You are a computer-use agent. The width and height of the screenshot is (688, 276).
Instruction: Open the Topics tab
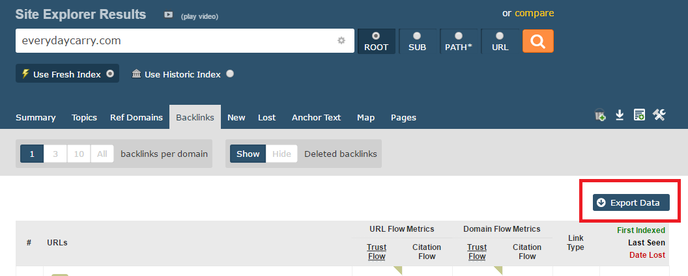point(84,117)
